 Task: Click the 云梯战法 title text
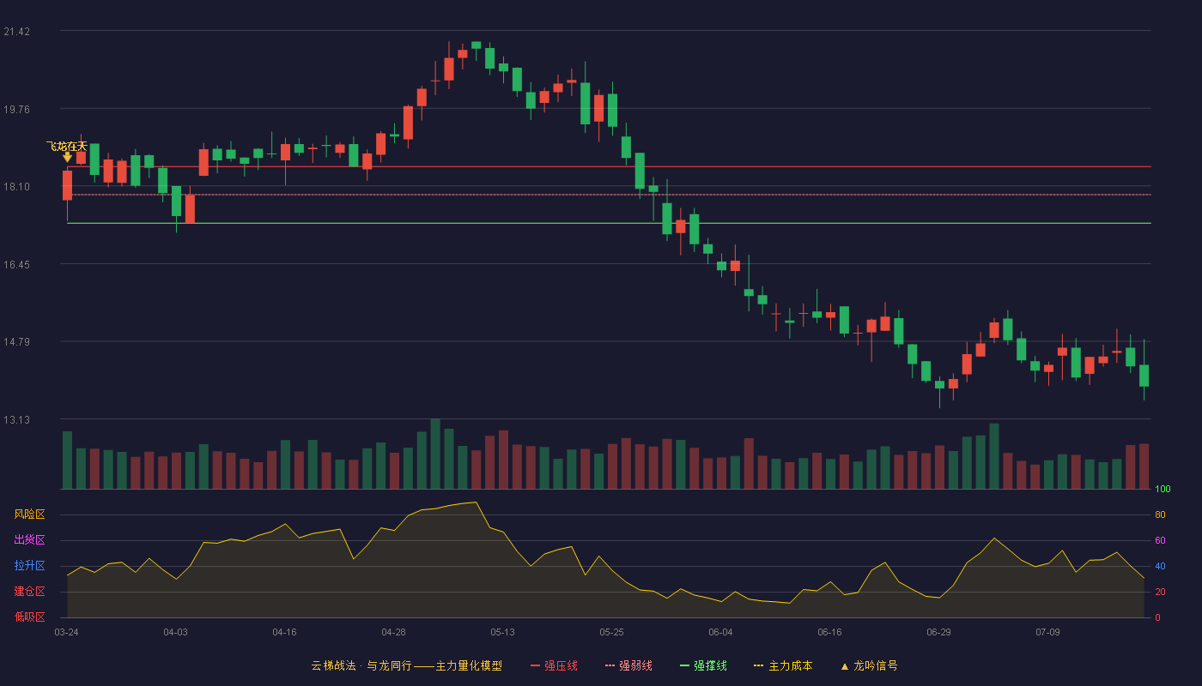(333, 665)
